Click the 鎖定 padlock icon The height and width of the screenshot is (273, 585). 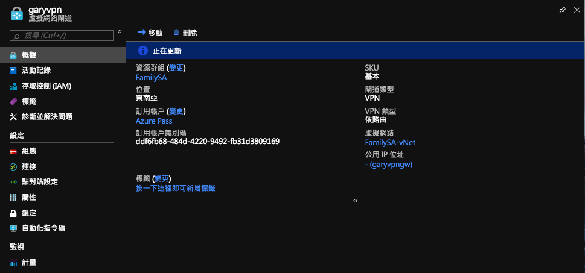[13, 213]
